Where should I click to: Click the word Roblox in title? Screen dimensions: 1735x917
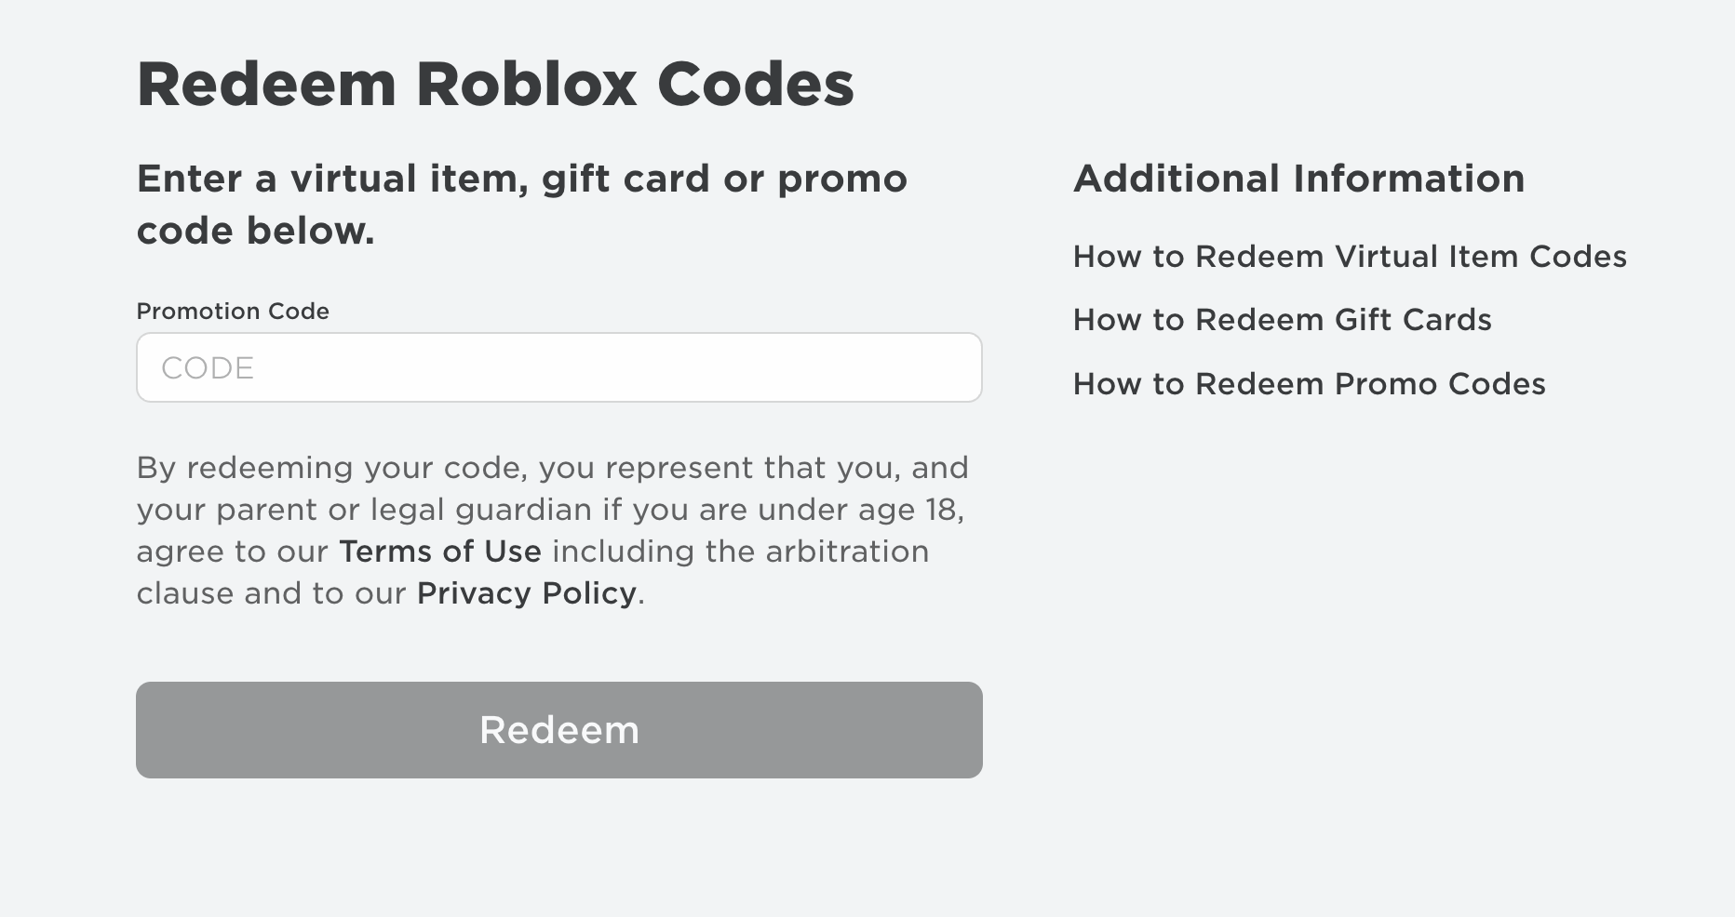pos(526,85)
